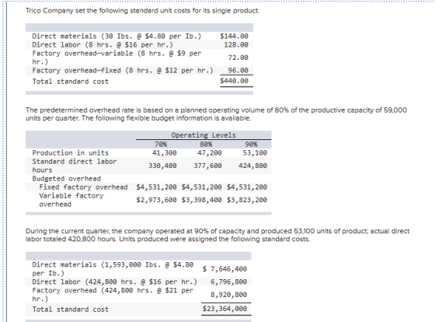Click the $440.00 total standard cost
The image size is (435, 322).
click(234, 81)
